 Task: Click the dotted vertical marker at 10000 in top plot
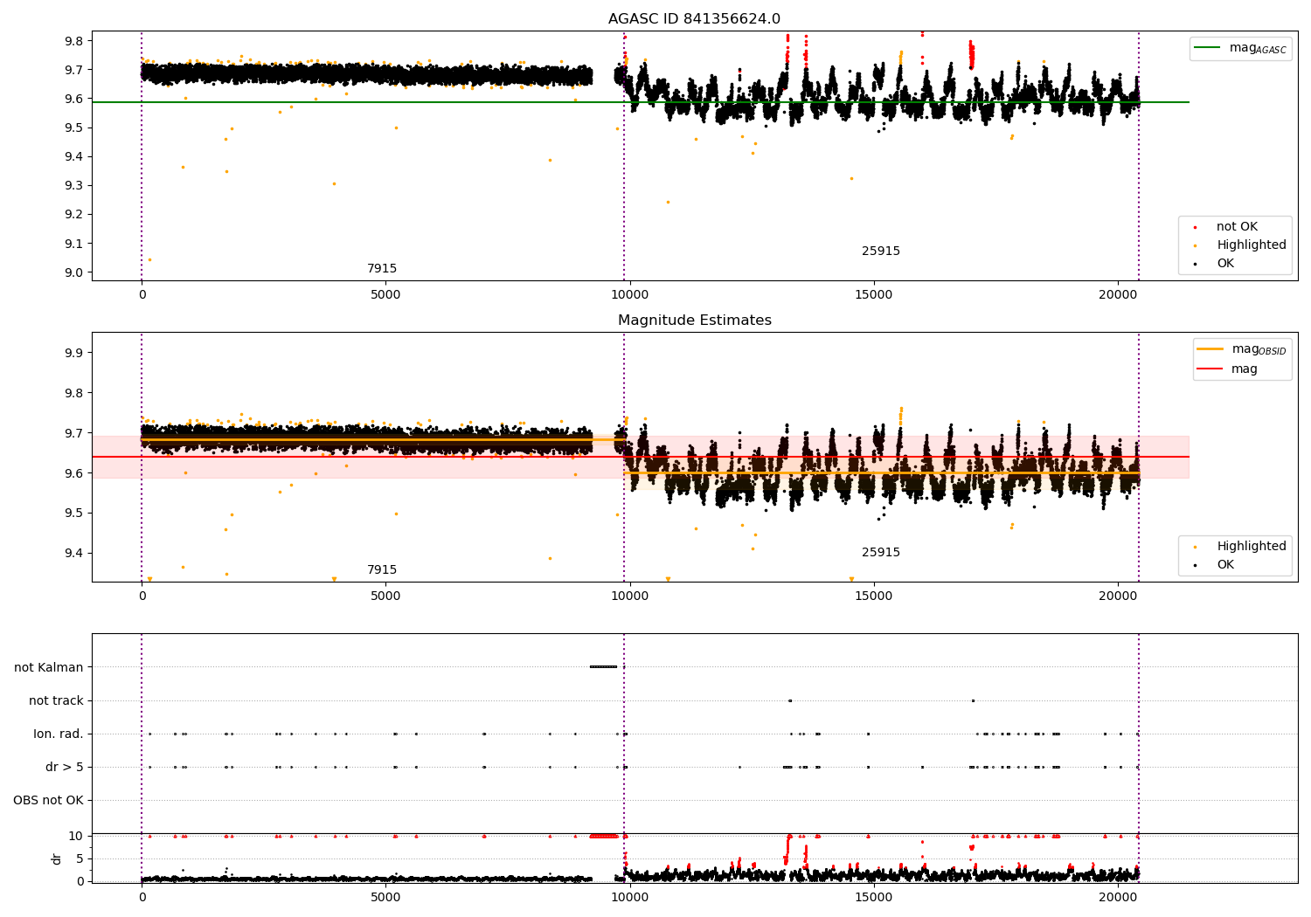coord(624,155)
